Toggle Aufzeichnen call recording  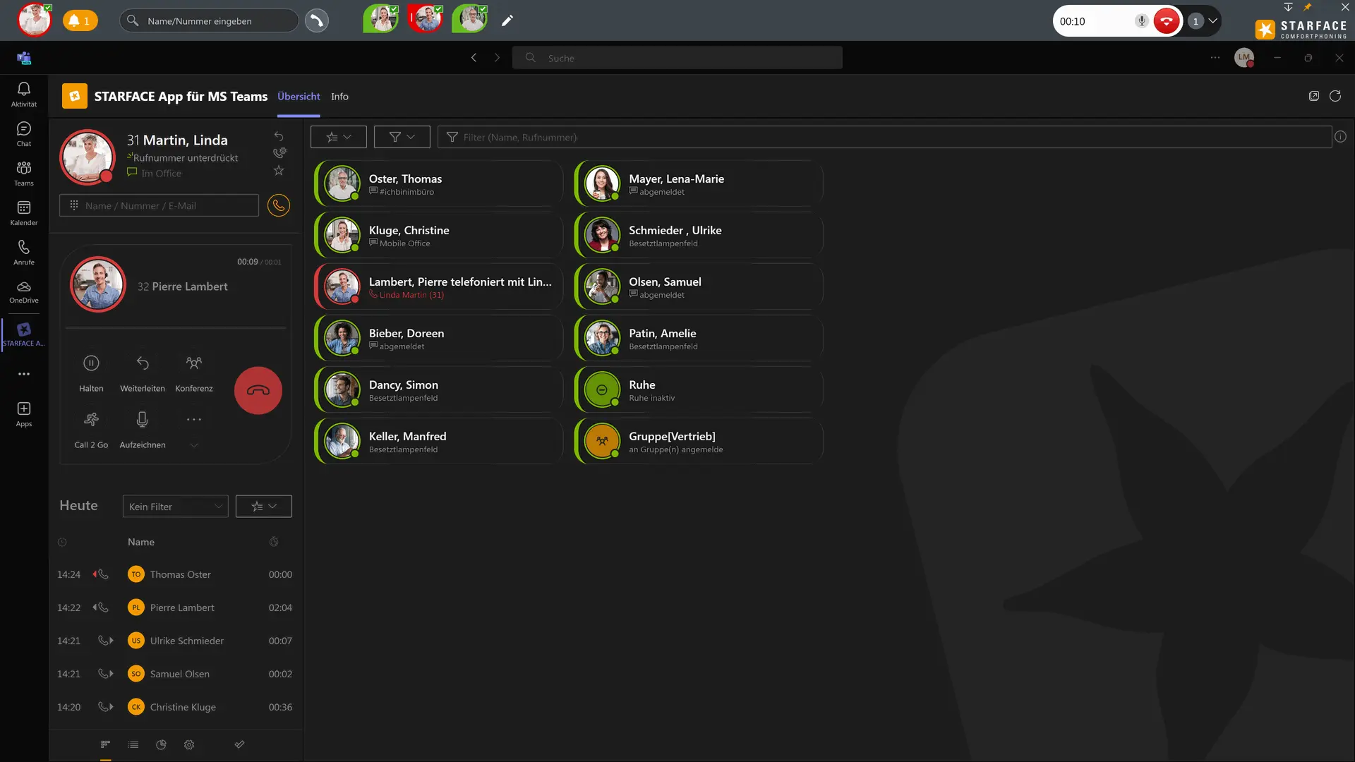[x=143, y=420]
